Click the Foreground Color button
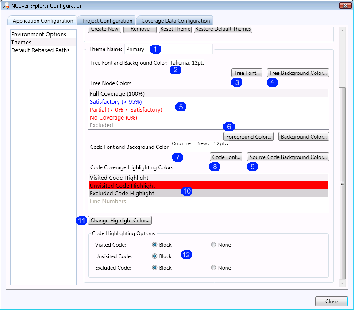 [249, 137]
